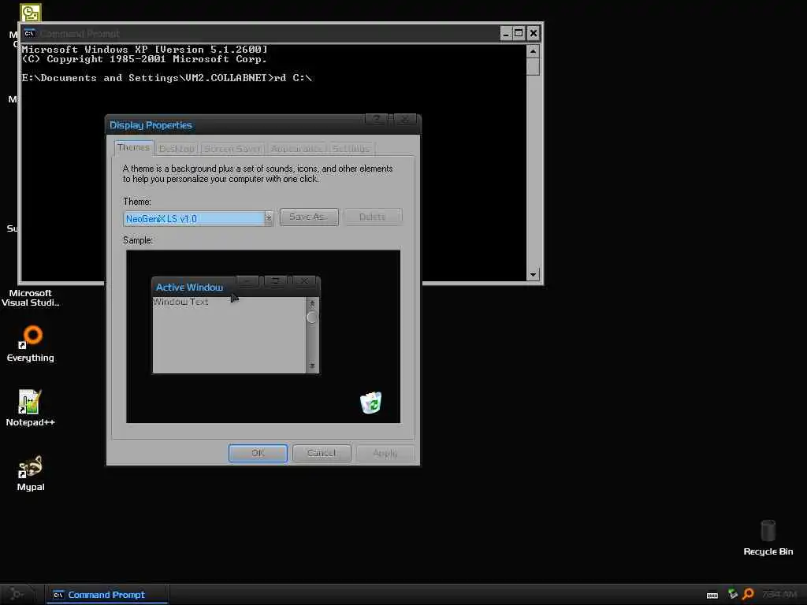807x605 pixels.
Task: Click the theme description text
Action: 258,173
